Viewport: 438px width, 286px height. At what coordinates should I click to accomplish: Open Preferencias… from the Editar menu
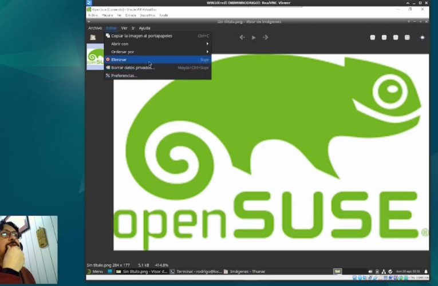(157, 76)
